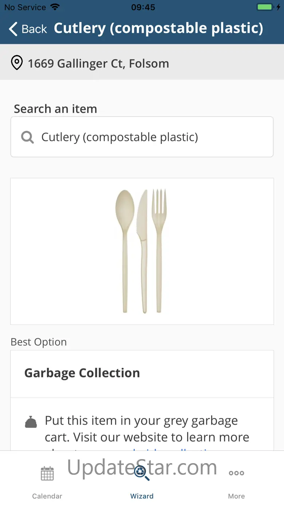Tap the back chevron arrow icon
This screenshot has height=505, width=284.
13,29
